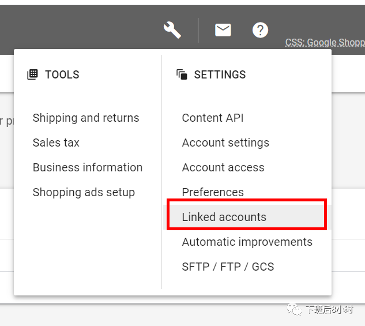The width and height of the screenshot is (365, 326).
Task: Go to Shopping ads setup
Action: click(x=84, y=192)
